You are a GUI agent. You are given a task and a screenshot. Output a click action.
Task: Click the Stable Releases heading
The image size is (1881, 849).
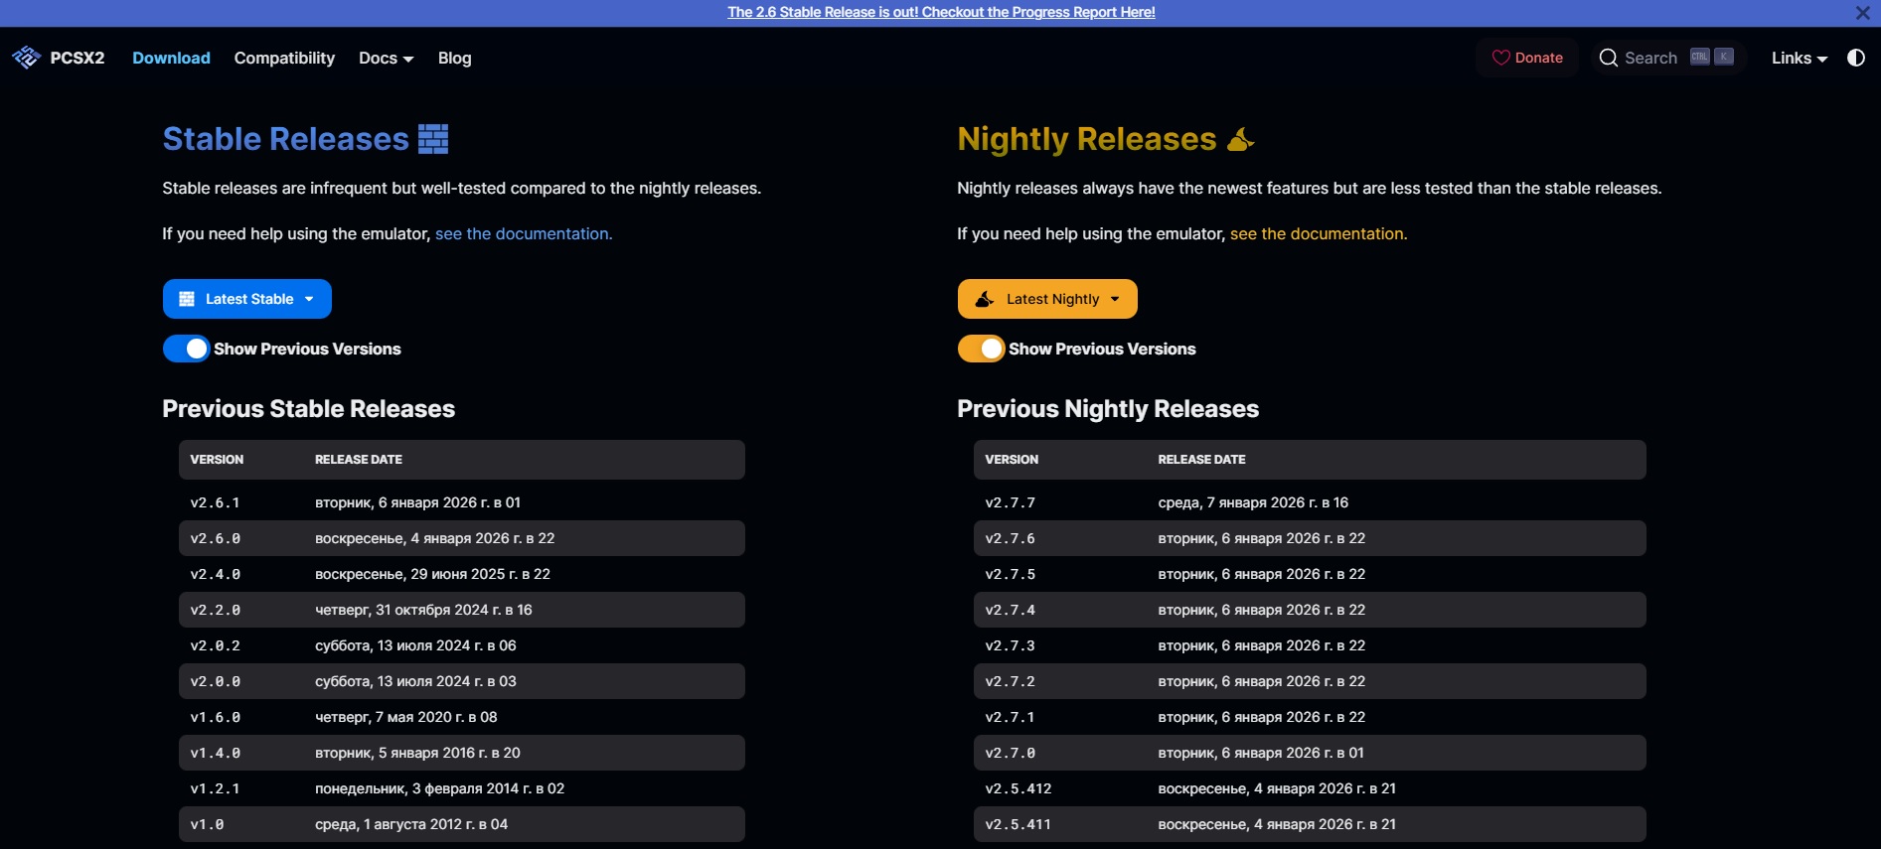point(285,139)
